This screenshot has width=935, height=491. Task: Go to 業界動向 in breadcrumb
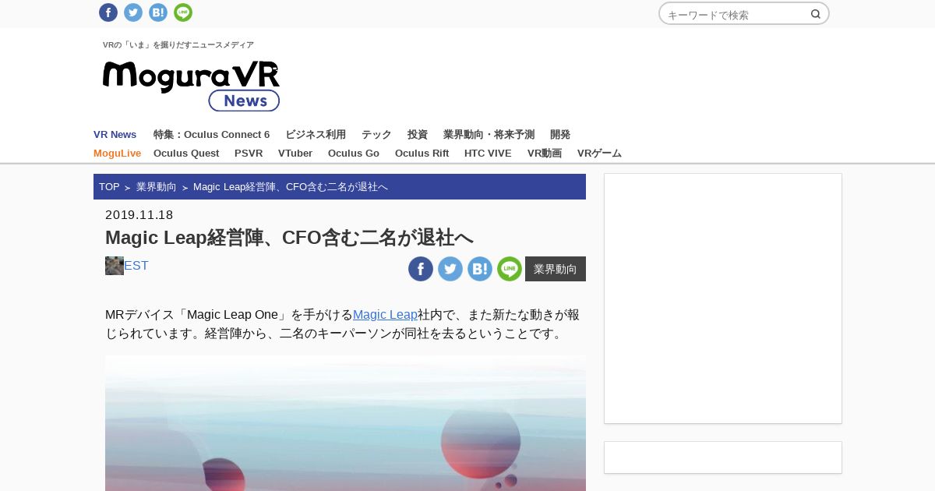click(157, 187)
